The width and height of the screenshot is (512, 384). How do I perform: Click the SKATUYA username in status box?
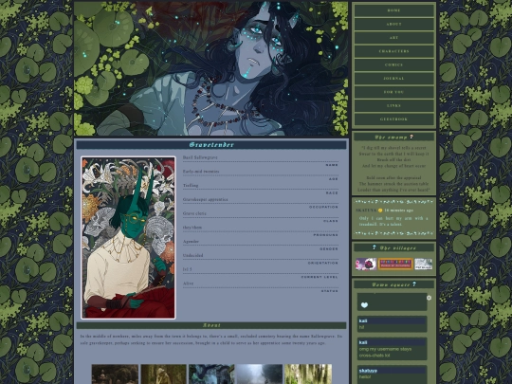click(x=366, y=210)
